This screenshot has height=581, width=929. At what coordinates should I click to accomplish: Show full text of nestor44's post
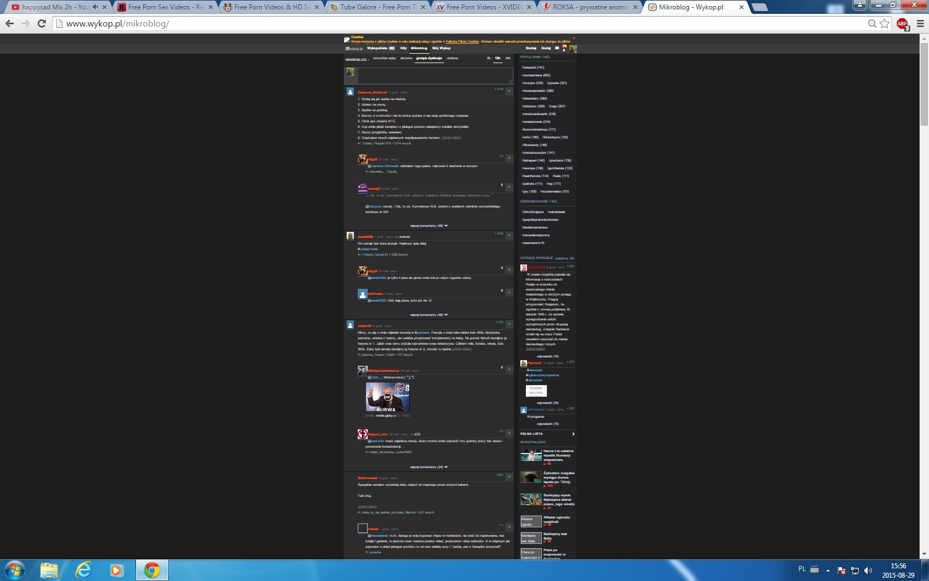tap(462, 349)
